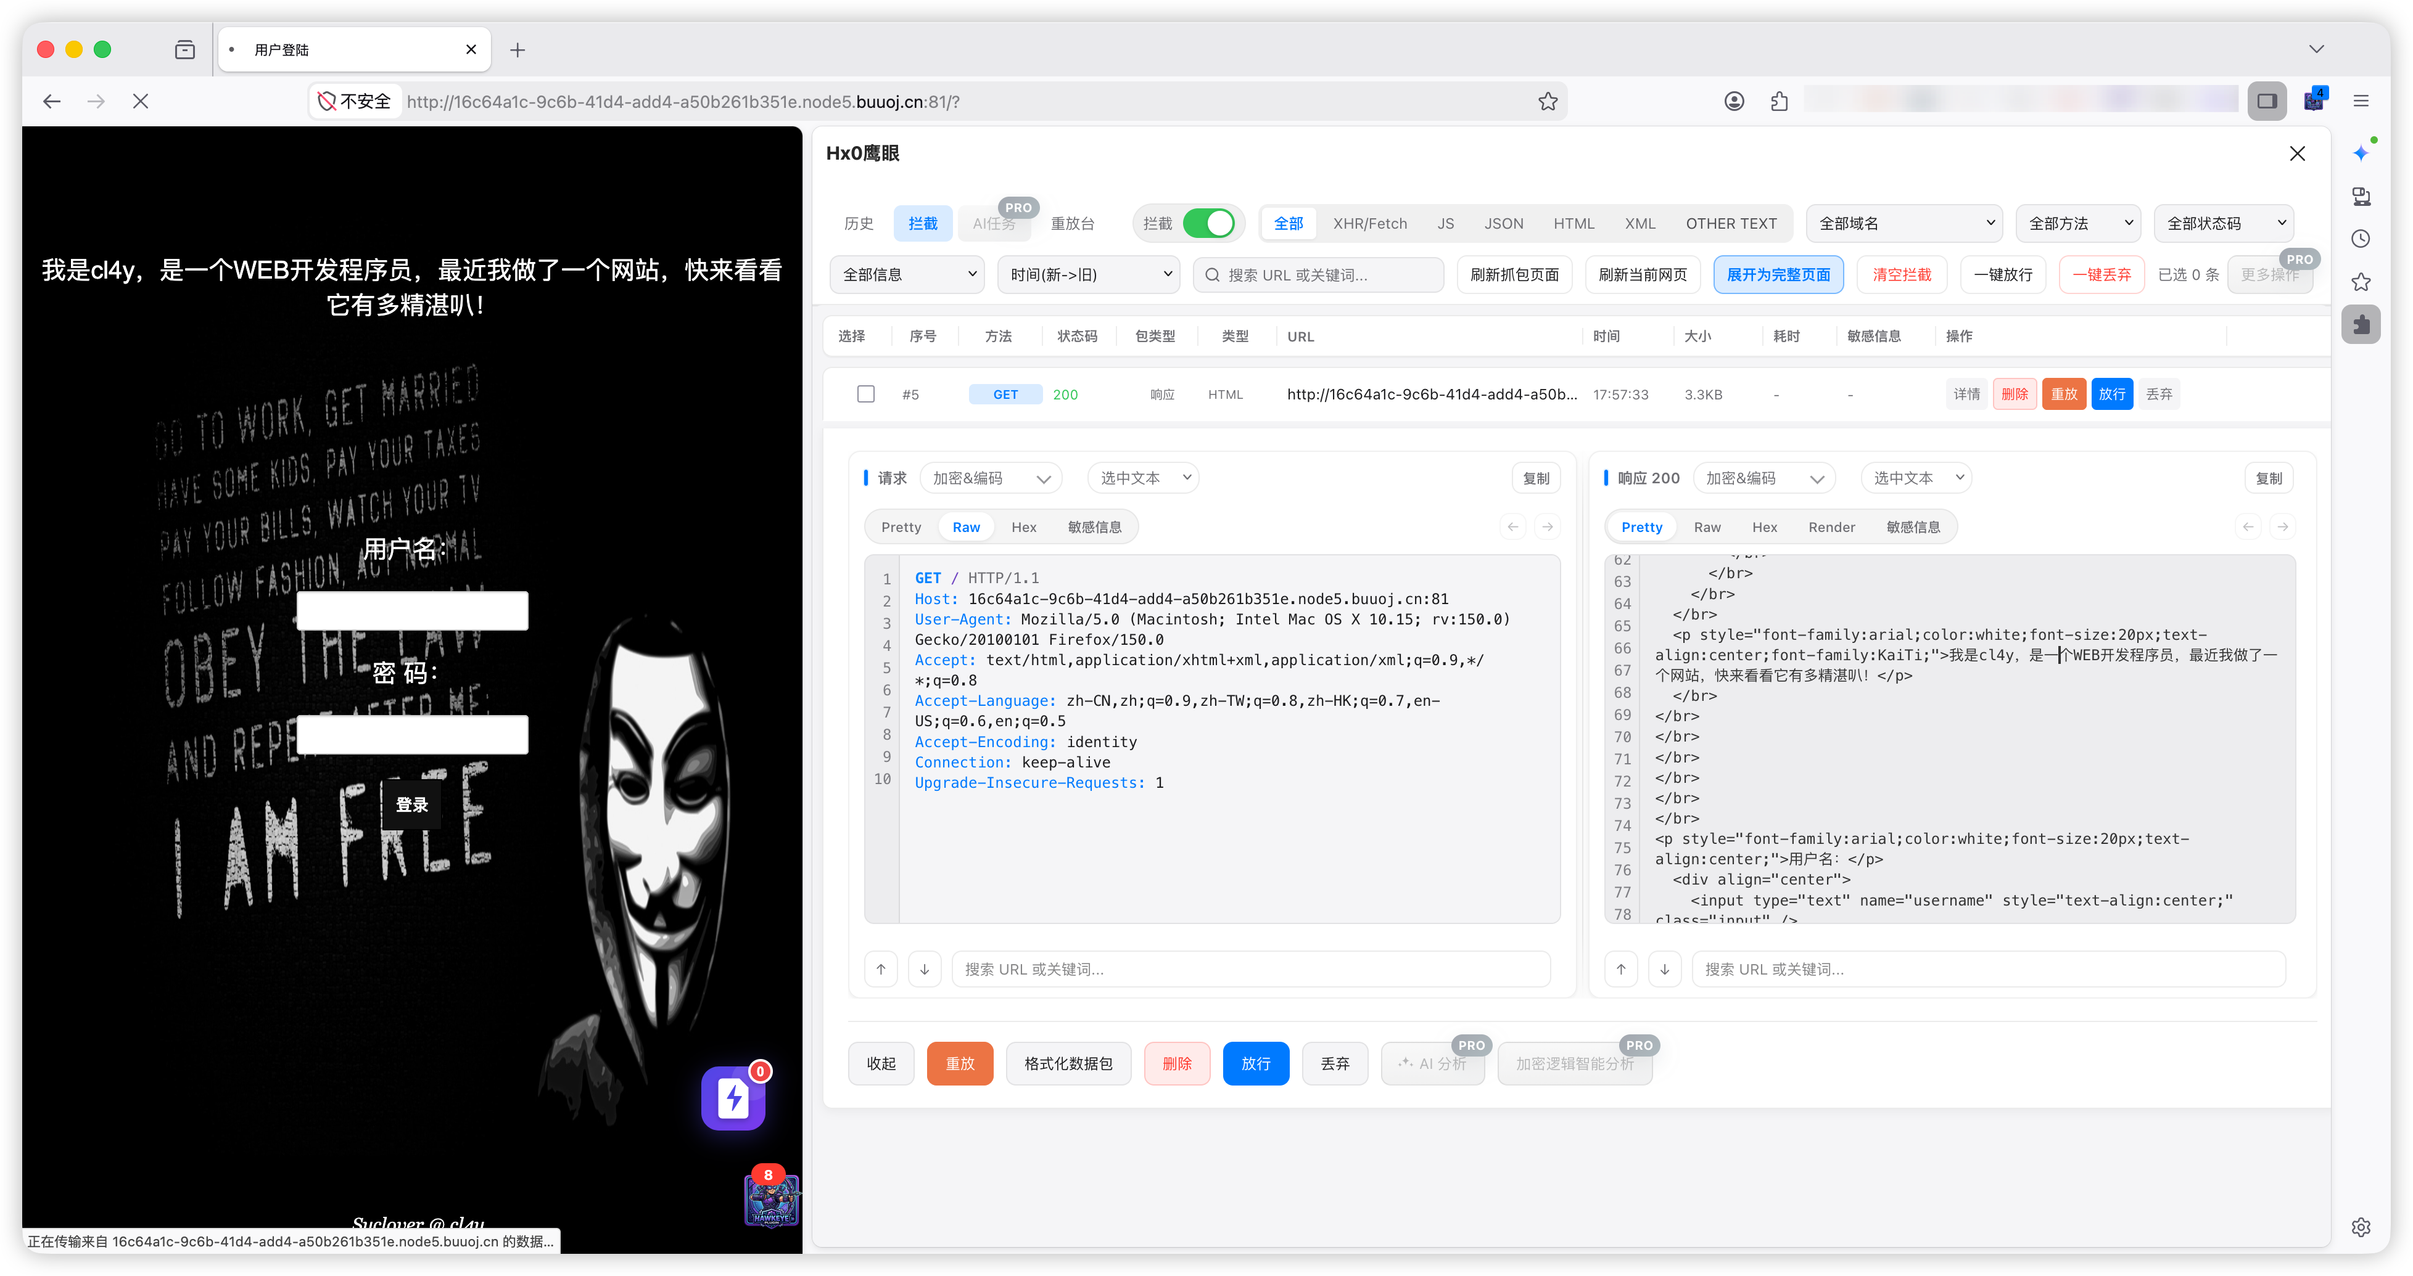Jump to next match in request search
Image resolution: width=2413 pixels, height=1276 pixels.
pyautogui.click(x=925, y=969)
